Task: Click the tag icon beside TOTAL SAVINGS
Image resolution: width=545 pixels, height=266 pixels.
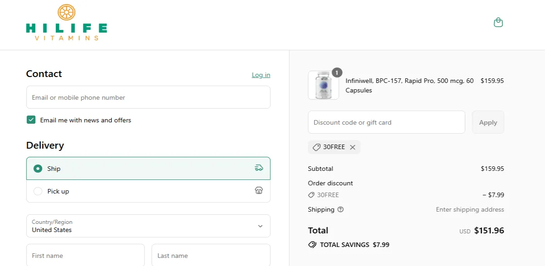Action: tap(312, 244)
